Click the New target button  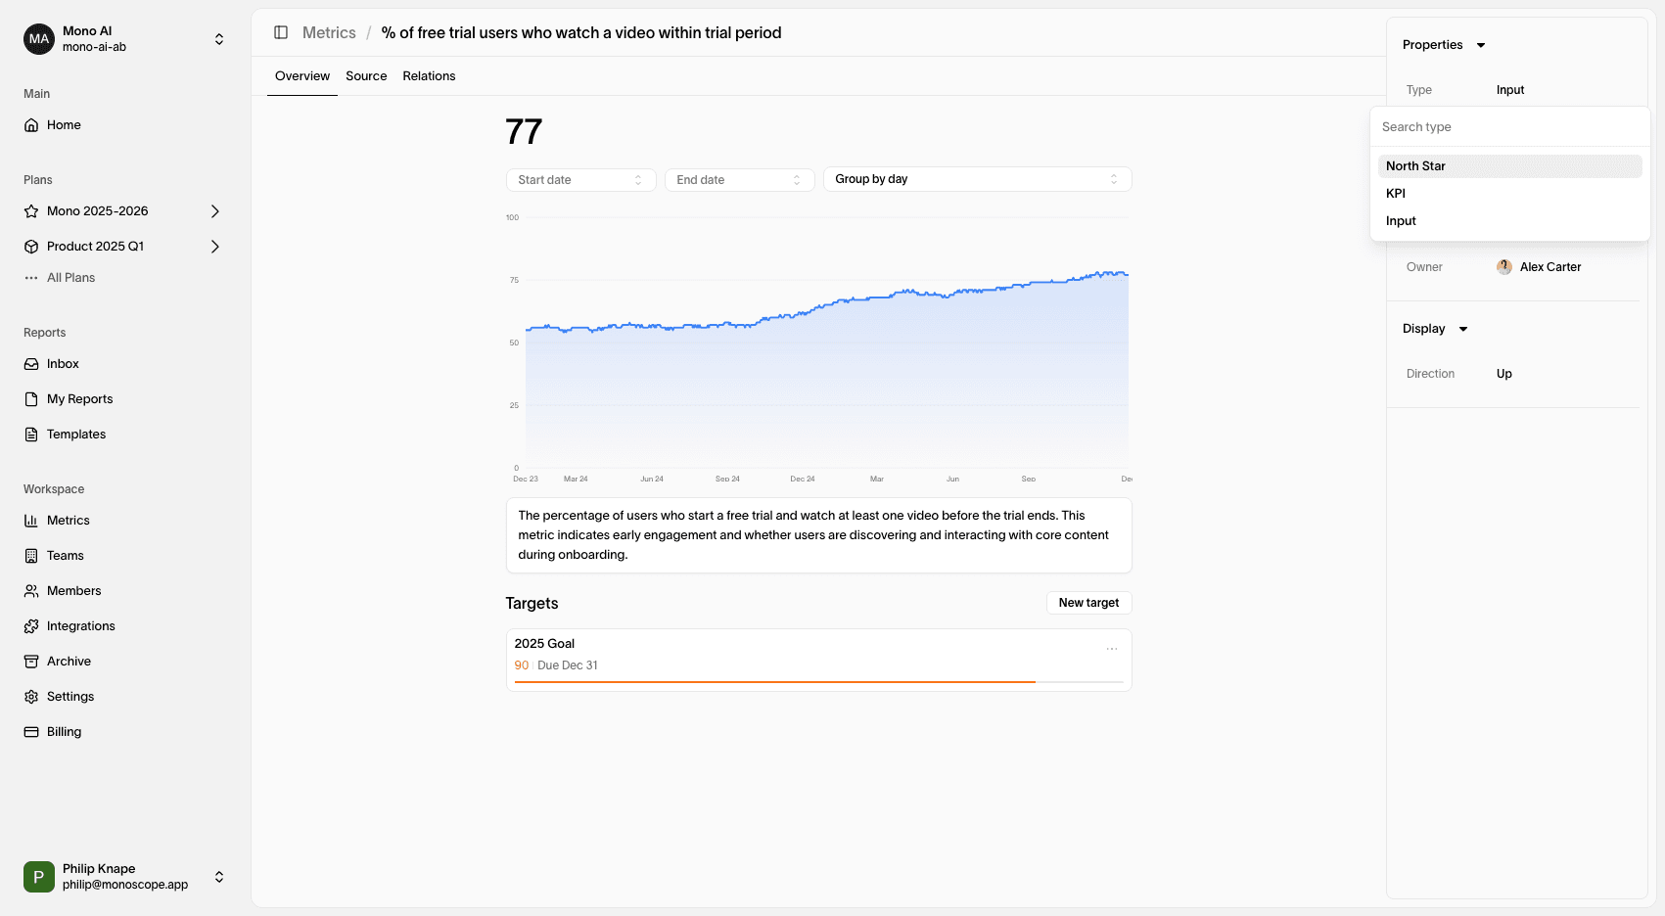1088,603
